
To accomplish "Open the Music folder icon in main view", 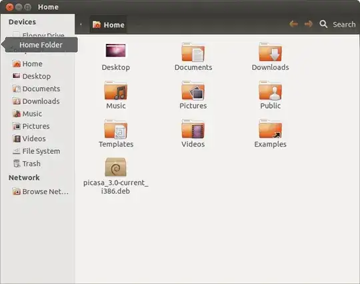I will point(115,91).
